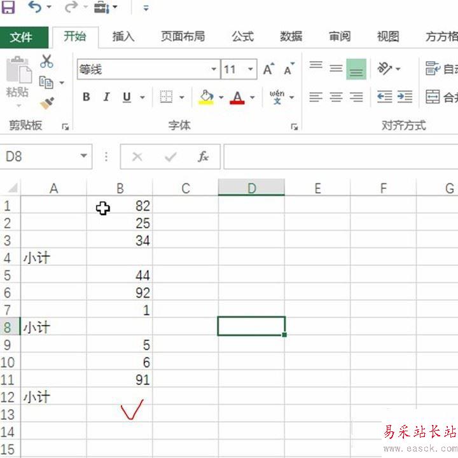458x458 pixels.
Task: Switch to the 公式 tab
Action: pos(242,37)
